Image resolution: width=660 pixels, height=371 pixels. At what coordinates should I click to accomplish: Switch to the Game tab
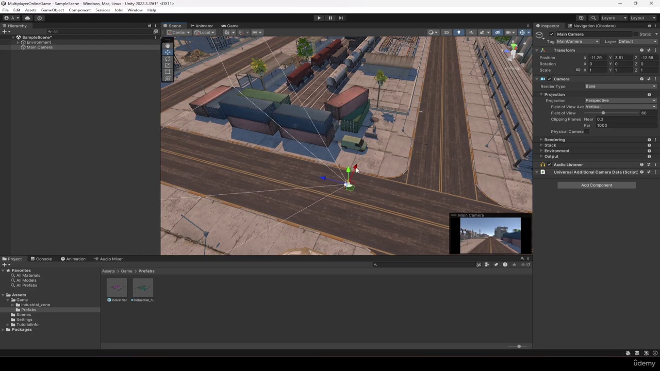point(230,26)
